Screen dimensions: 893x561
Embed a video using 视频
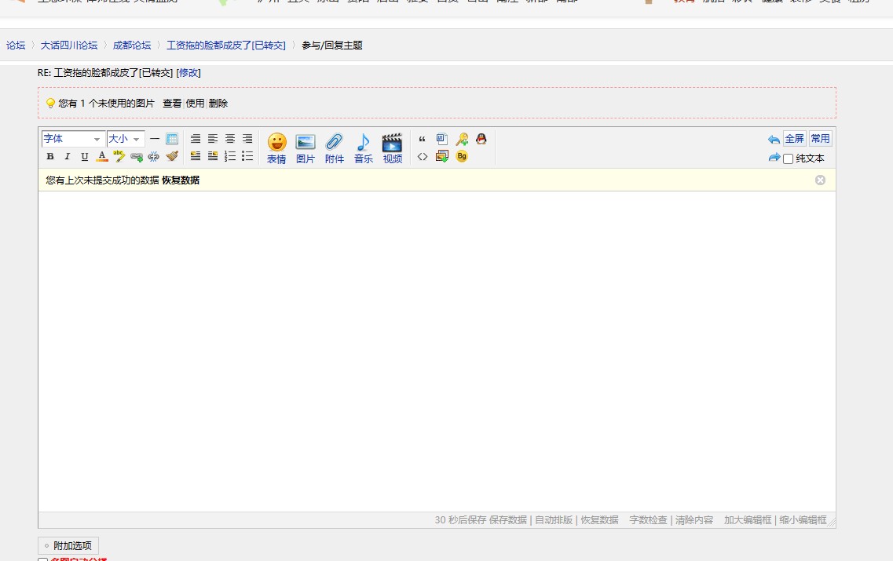click(393, 148)
